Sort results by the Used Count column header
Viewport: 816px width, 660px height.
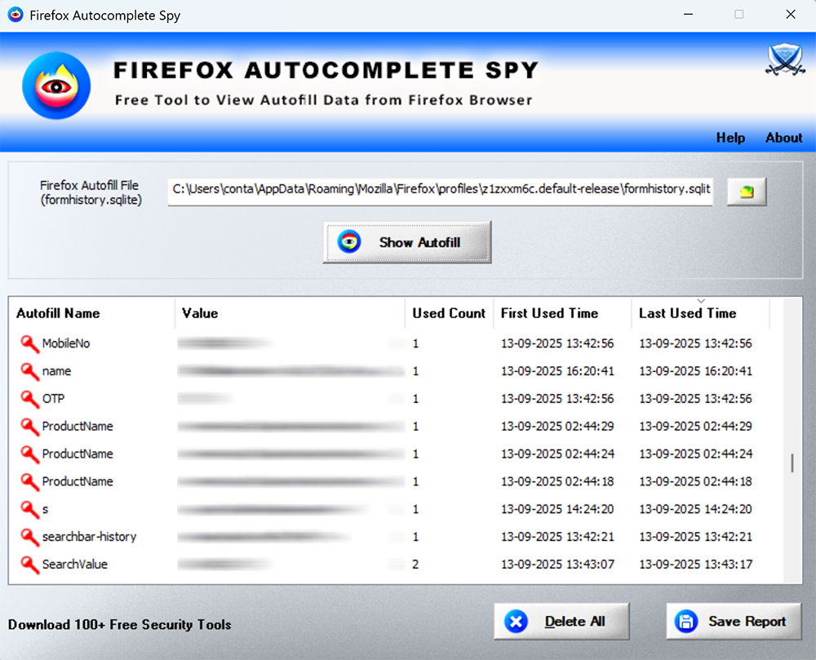click(448, 313)
